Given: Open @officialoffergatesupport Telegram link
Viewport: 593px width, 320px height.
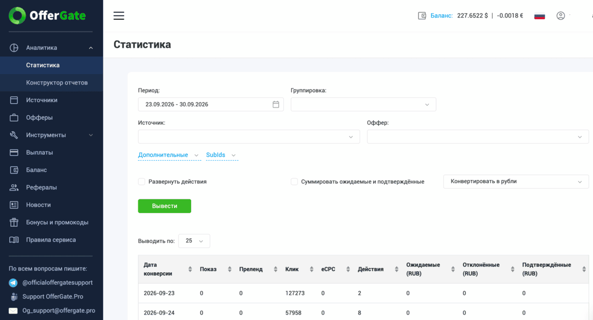Looking at the screenshot, I should (x=58, y=283).
